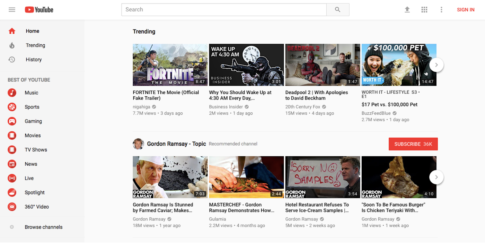Show next Gordon Ramsay videos with arrow
The height and width of the screenshot is (243, 485).
click(x=436, y=177)
